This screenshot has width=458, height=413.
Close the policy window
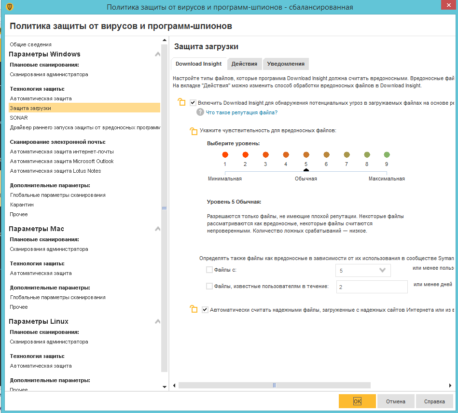coord(448,5)
